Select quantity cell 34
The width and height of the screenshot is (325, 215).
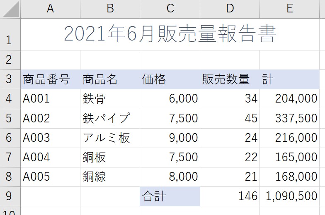[230, 99]
